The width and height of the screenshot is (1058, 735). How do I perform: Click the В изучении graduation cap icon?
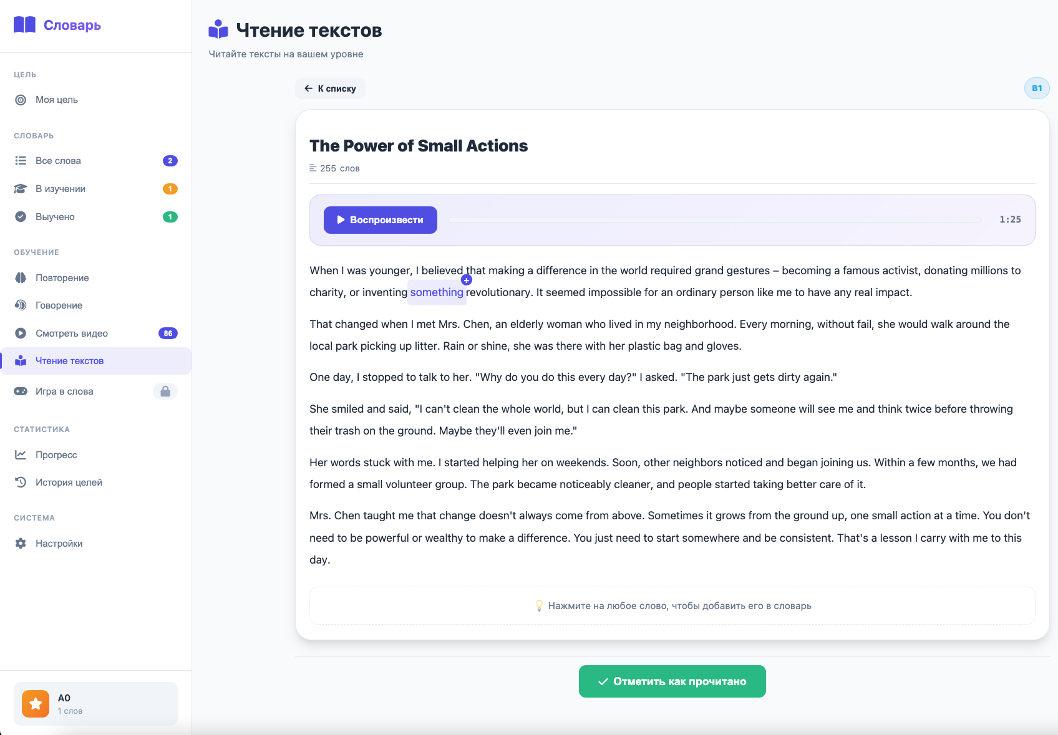point(21,189)
